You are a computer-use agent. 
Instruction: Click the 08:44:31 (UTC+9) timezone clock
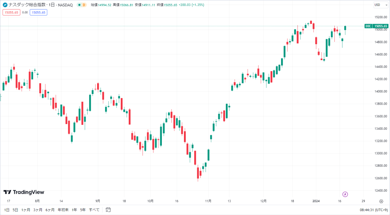[374, 210]
